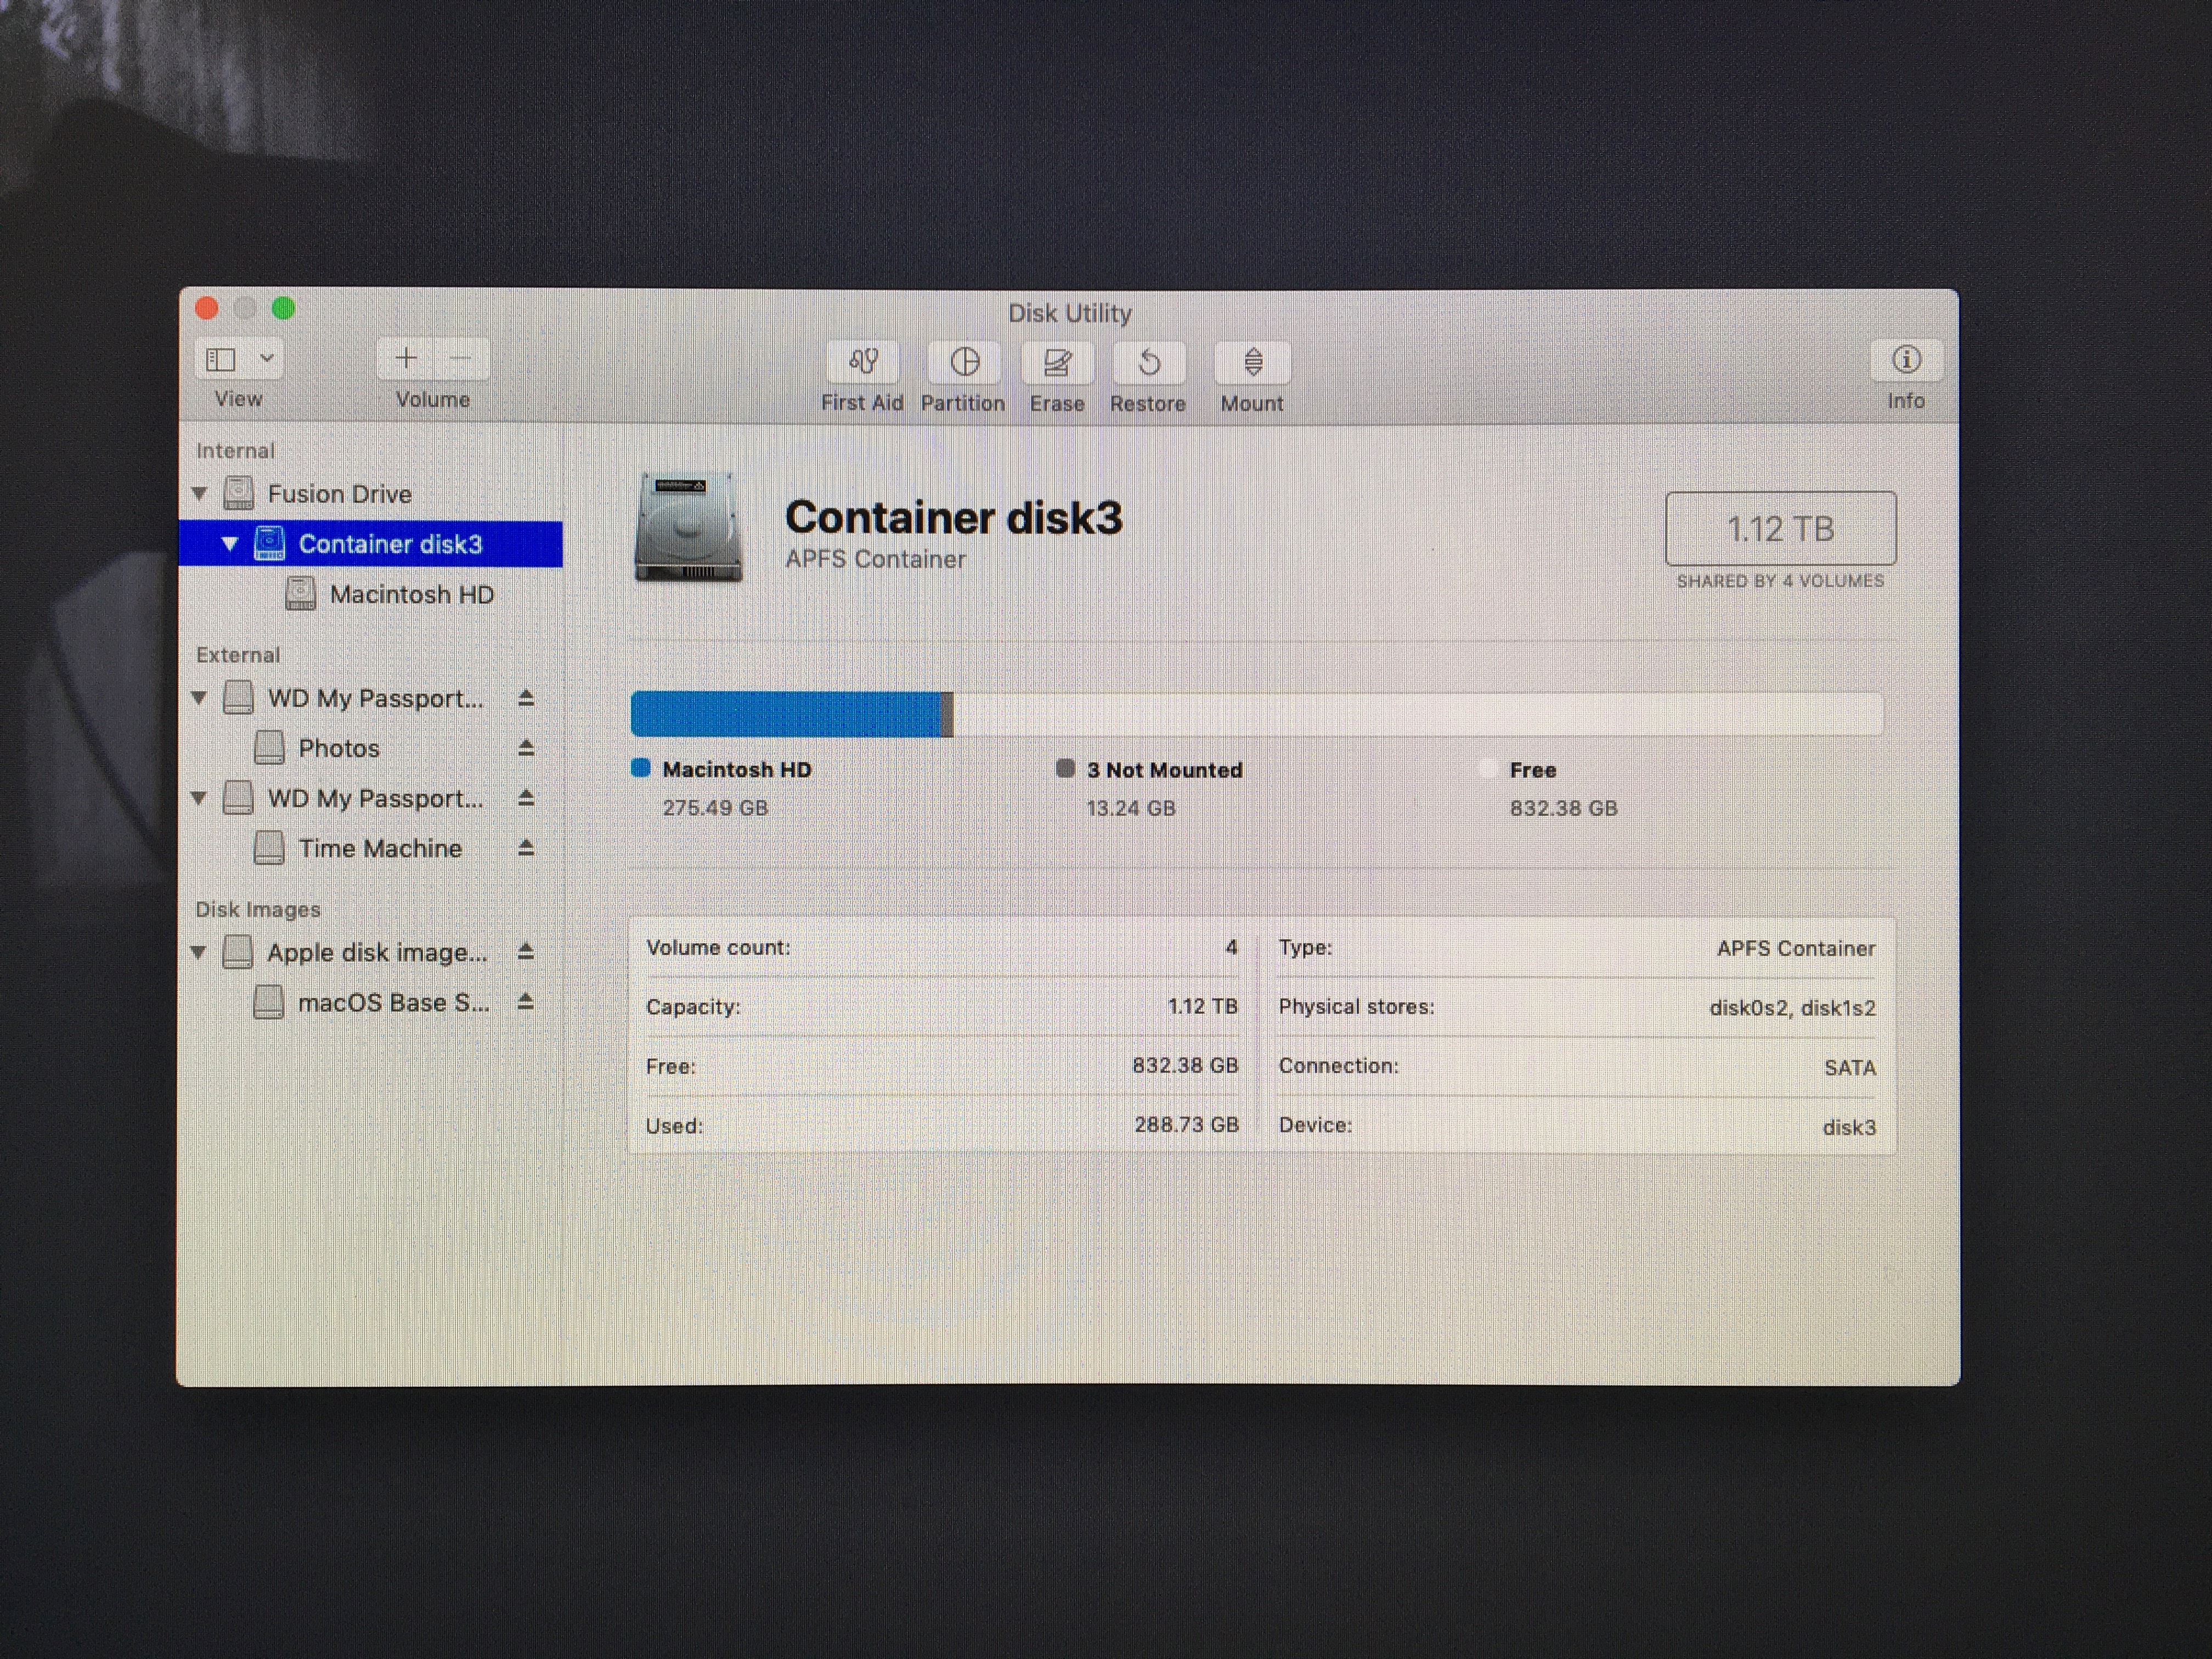Select Time Machine volume in sidebar
This screenshot has width=2212, height=1659.
(x=380, y=849)
